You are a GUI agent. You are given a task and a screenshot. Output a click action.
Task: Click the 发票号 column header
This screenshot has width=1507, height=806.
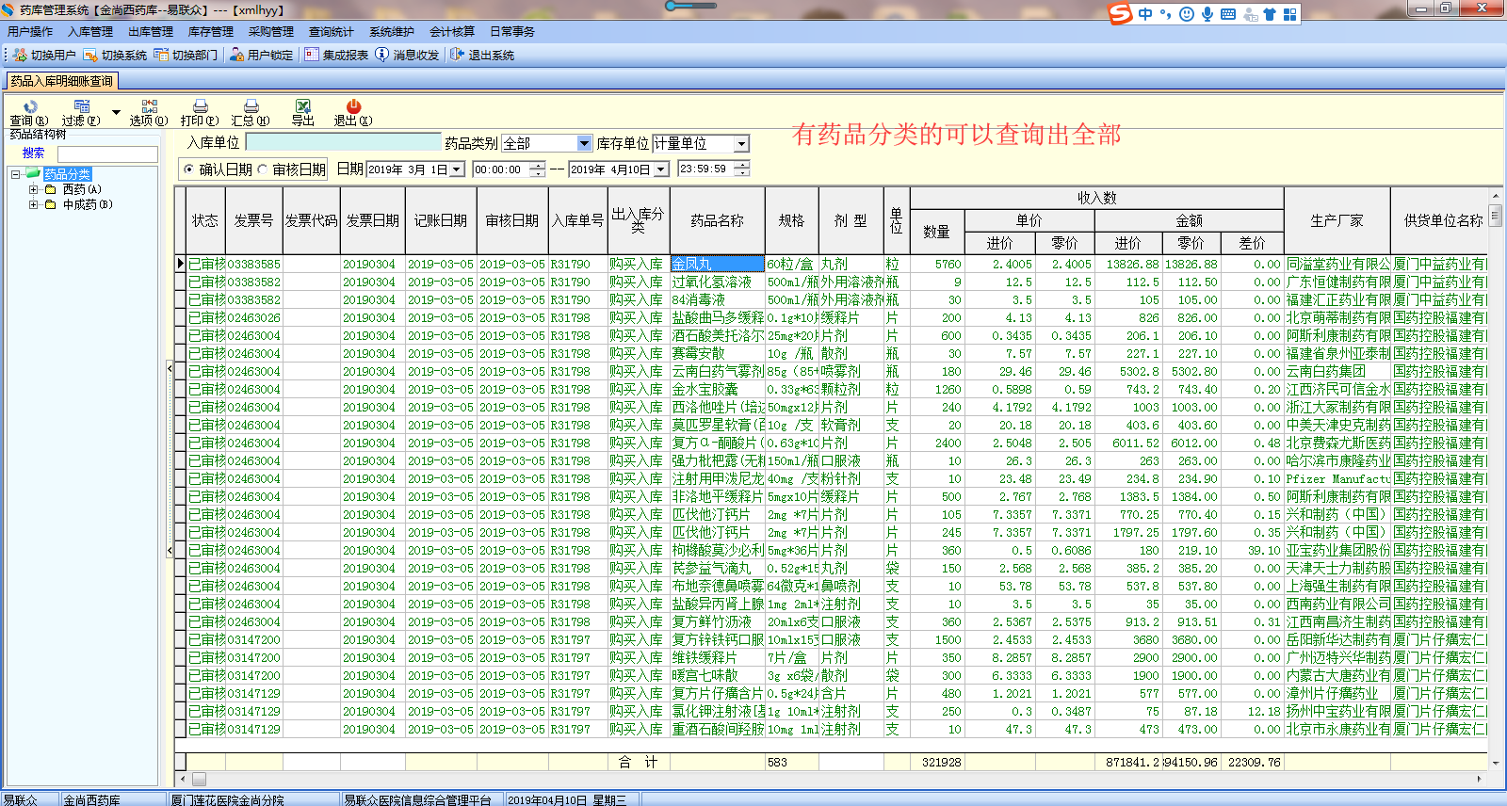(254, 220)
